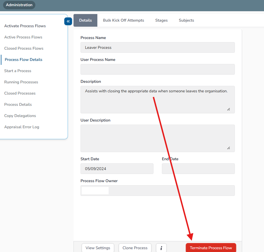Select the Subjects tab

click(x=186, y=20)
